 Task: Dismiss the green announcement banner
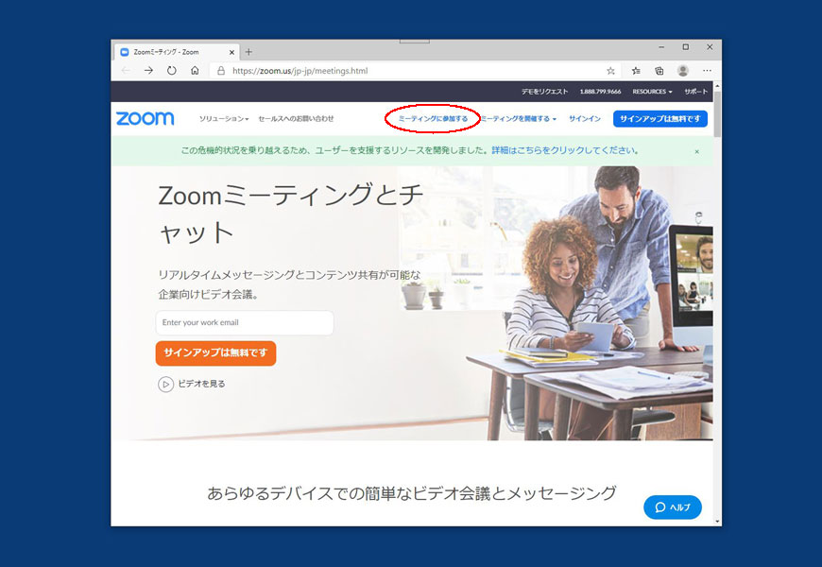[x=696, y=151]
